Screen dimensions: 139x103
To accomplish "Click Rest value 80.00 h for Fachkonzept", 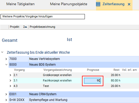I will tap(116, 81).
